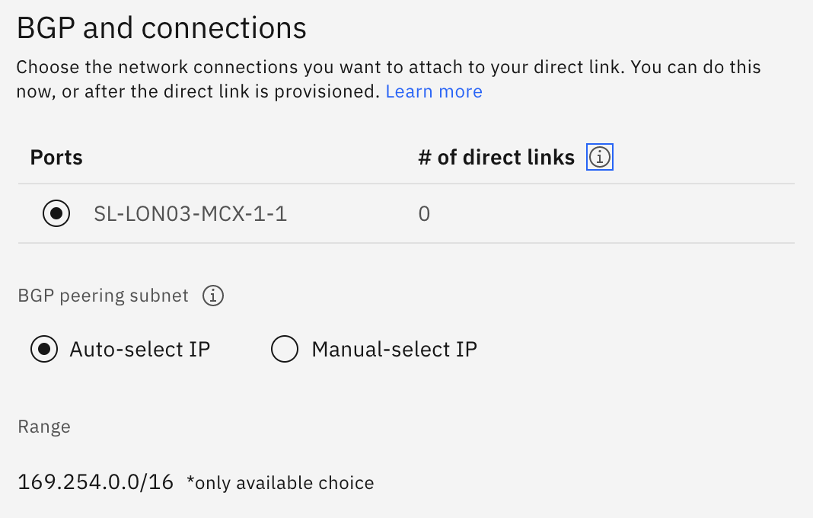Click the 'Auto-select IP' label text
The image size is (813, 518).
pos(140,350)
